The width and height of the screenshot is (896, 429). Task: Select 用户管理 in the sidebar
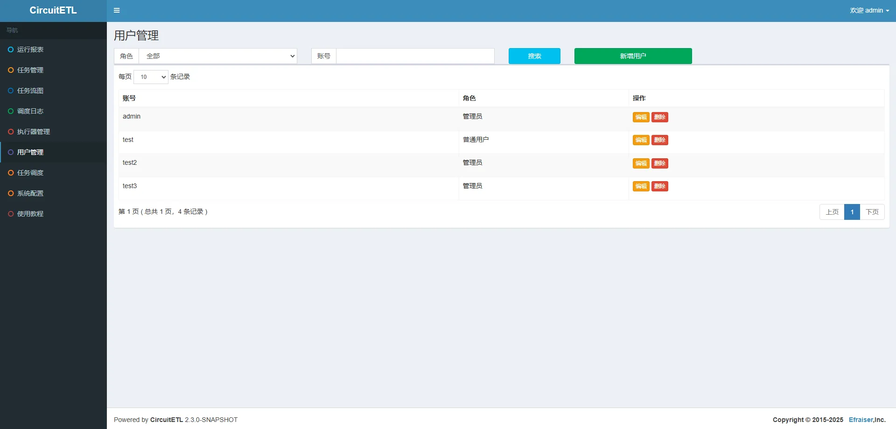click(30, 152)
